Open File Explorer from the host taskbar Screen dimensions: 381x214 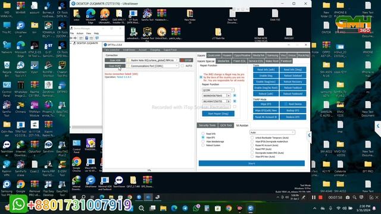tap(163, 208)
